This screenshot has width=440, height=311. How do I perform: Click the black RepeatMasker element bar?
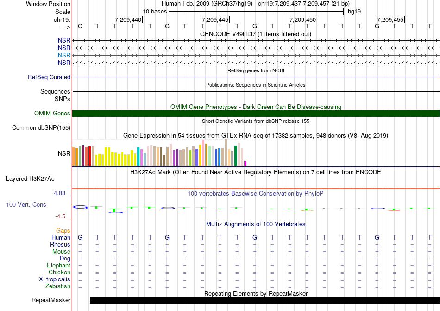click(x=264, y=300)
